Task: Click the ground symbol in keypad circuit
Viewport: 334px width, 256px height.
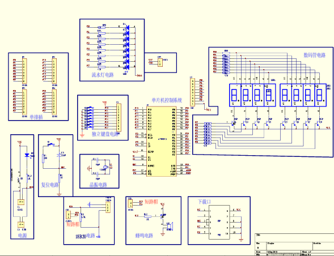Action: (x=82, y=134)
